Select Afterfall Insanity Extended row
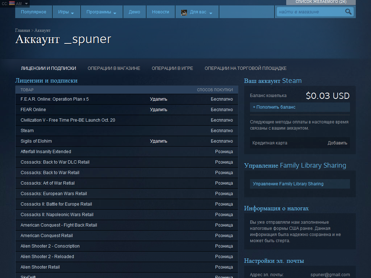371x278 pixels. click(126, 152)
